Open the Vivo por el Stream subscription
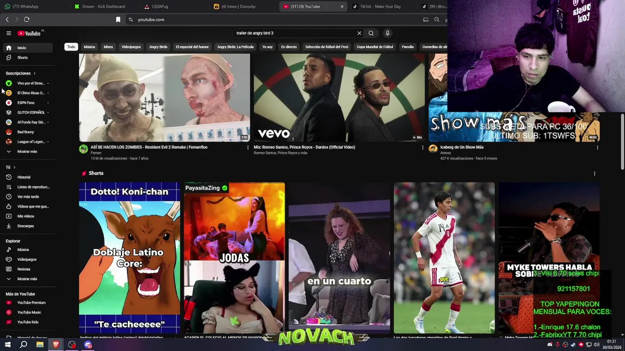This screenshot has width=625, height=351. point(27,83)
